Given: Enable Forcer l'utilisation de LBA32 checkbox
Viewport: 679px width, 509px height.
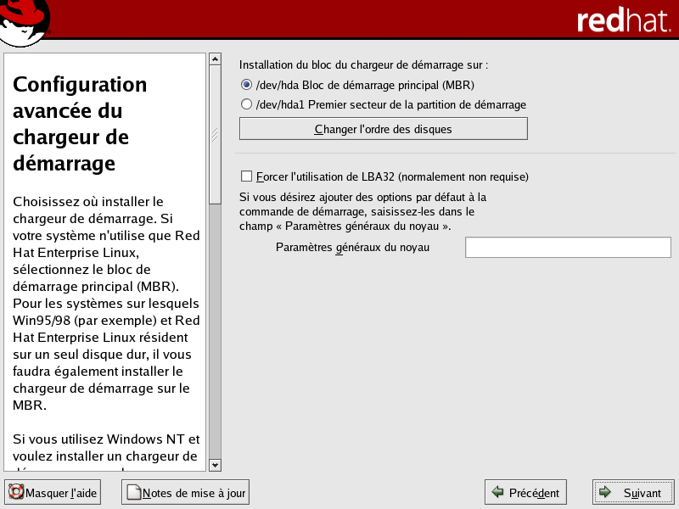Looking at the screenshot, I should (x=247, y=176).
